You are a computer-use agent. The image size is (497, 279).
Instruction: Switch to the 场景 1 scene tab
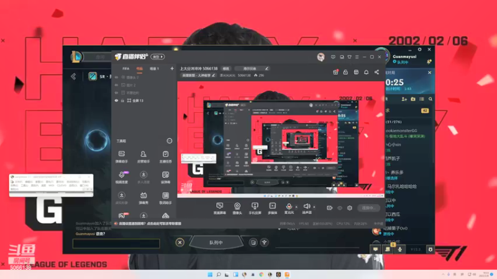[x=154, y=69]
